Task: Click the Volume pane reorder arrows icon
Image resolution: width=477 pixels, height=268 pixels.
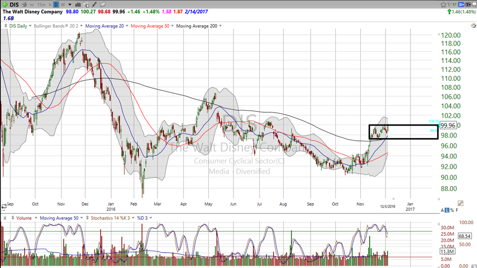Action: tap(13, 218)
